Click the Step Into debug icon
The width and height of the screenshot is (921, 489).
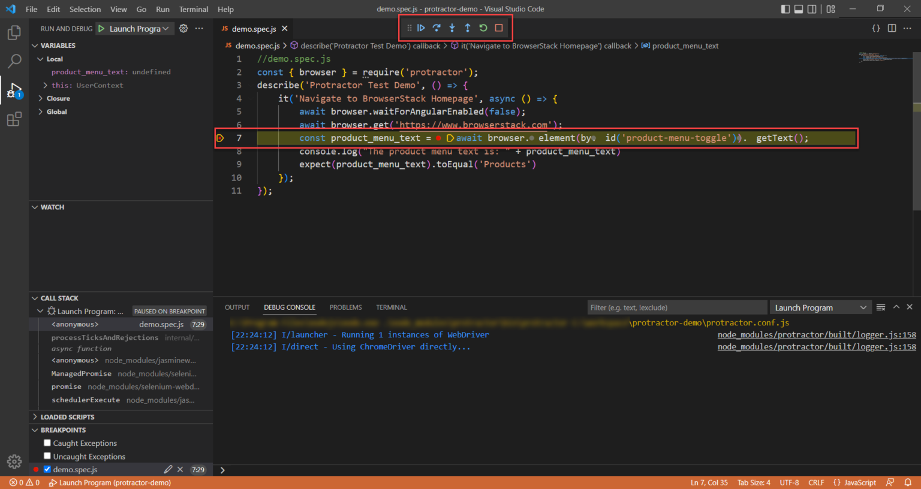tap(452, 28)
